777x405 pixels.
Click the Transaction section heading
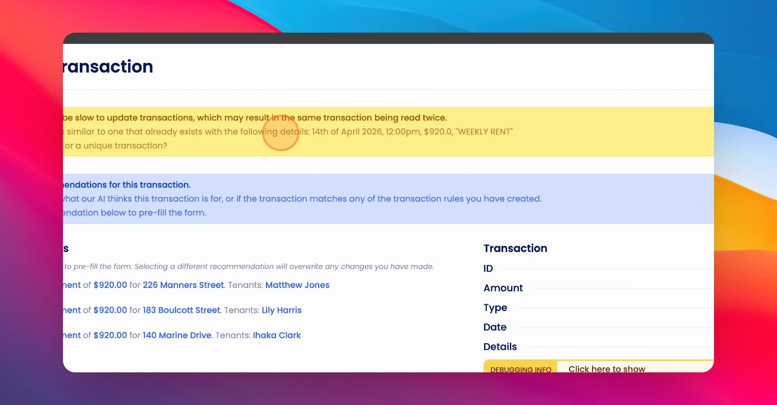515,248
